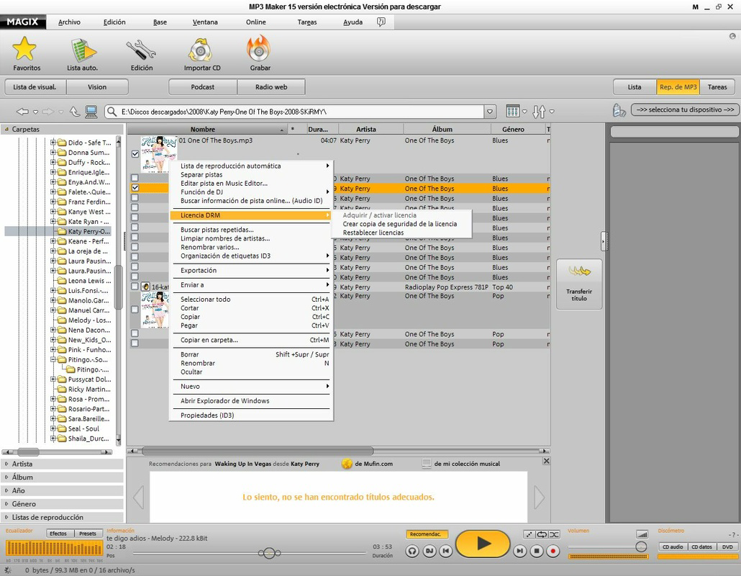Select Propiedades (ID3) in context menu

point(207,415)
